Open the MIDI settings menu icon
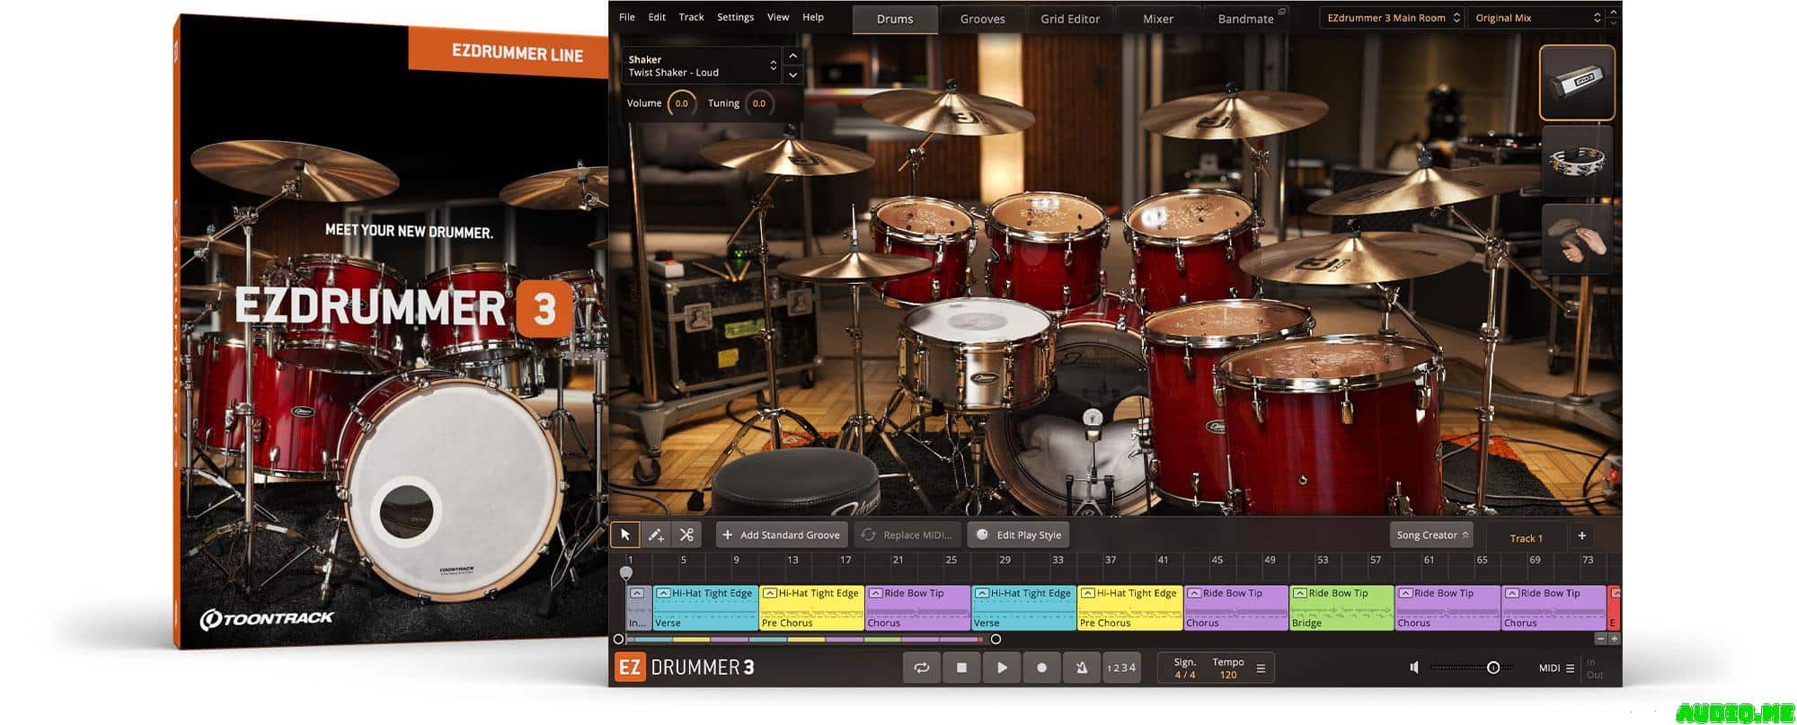 point(1570,668)
